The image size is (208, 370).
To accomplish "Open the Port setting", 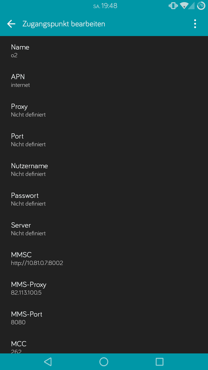I will click(104, 140).
